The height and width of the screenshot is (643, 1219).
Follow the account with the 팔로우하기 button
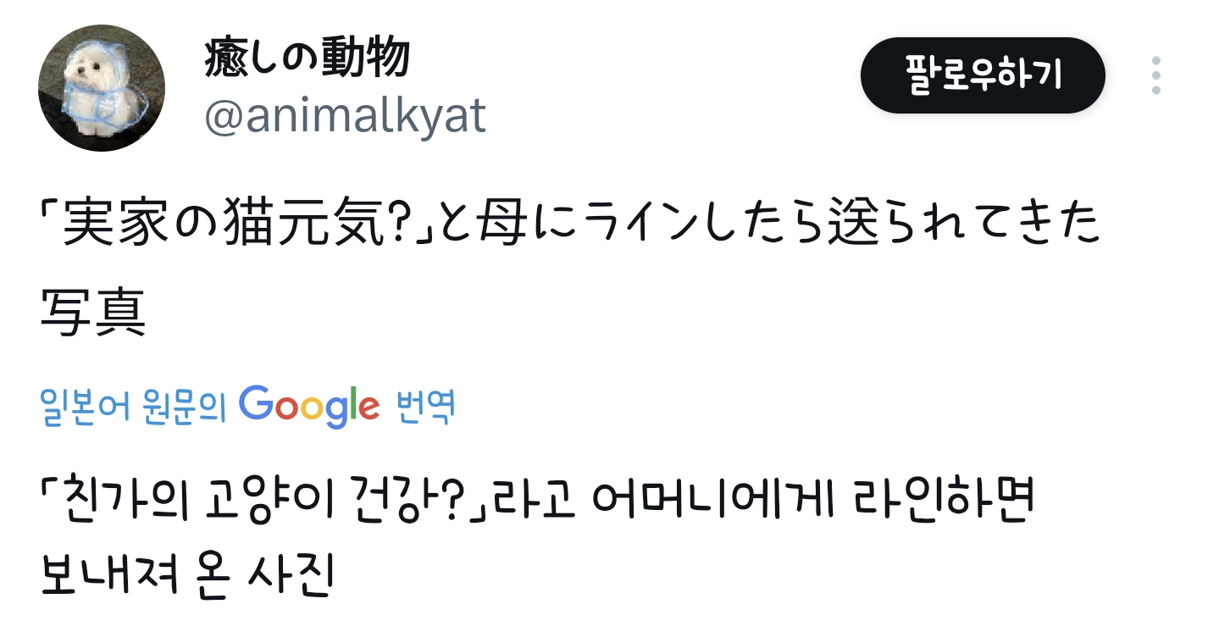coord(983,75)
